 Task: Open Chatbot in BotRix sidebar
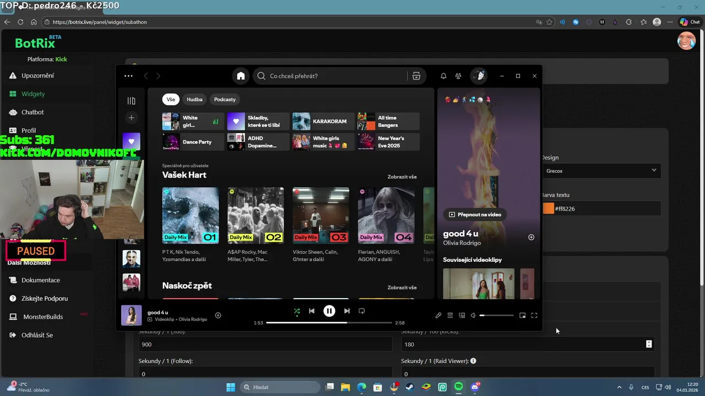(32, 112)
